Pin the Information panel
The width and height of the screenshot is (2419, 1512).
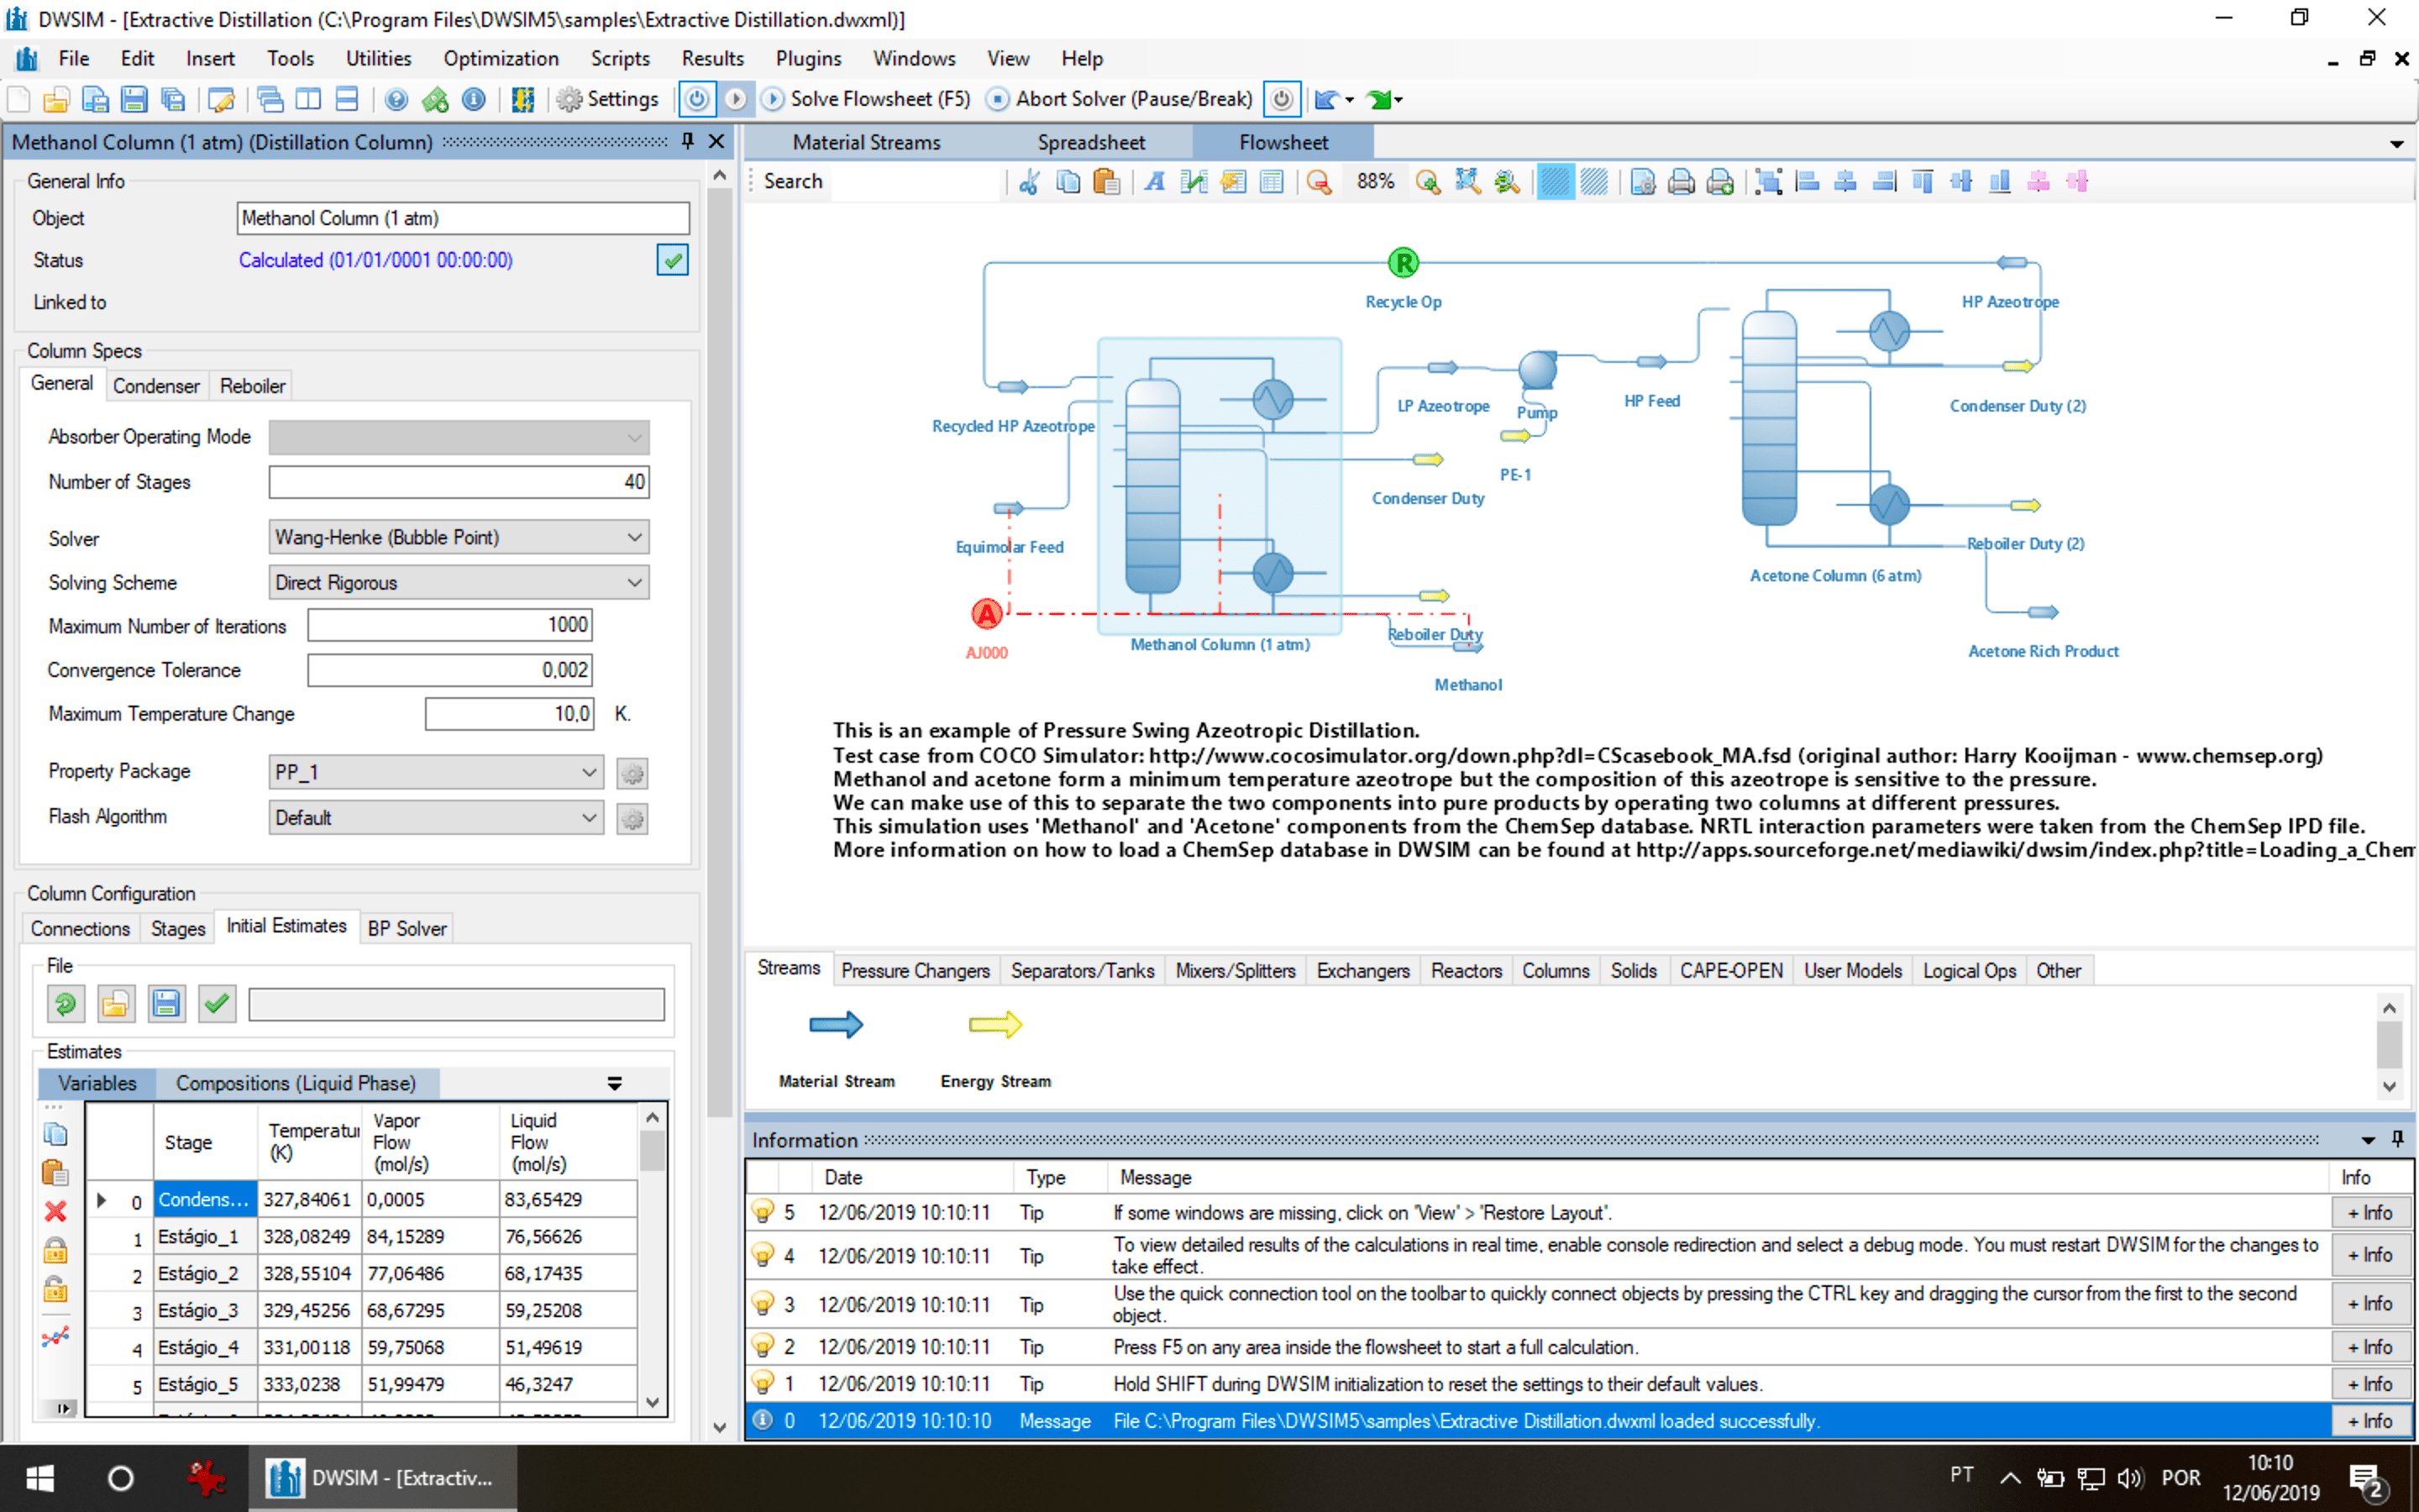2398,1139
